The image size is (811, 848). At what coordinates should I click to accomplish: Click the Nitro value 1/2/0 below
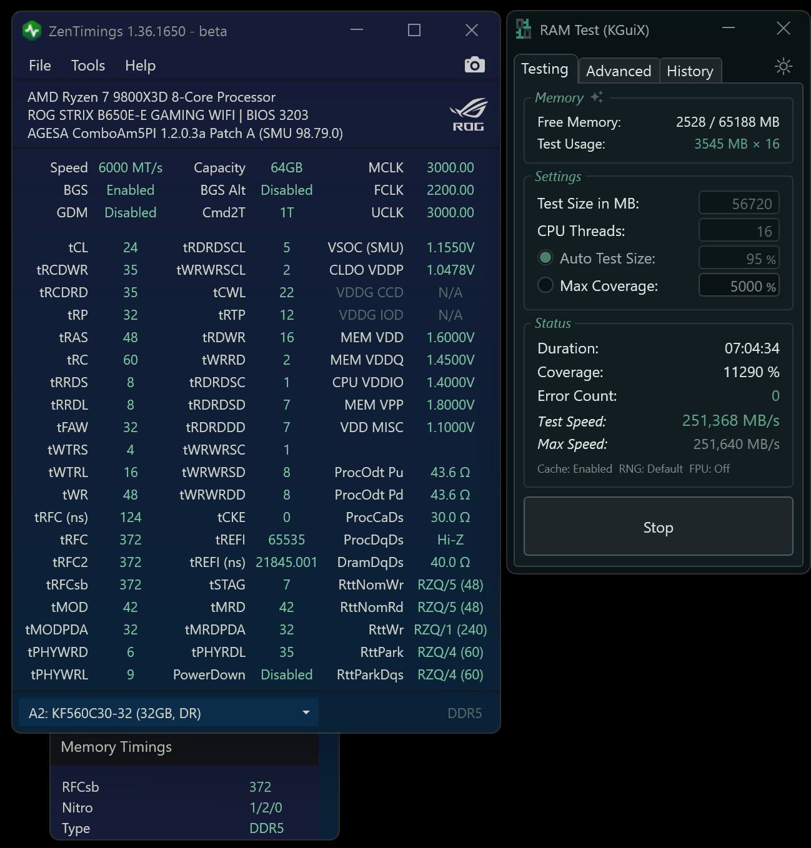[x=266, y=807]
